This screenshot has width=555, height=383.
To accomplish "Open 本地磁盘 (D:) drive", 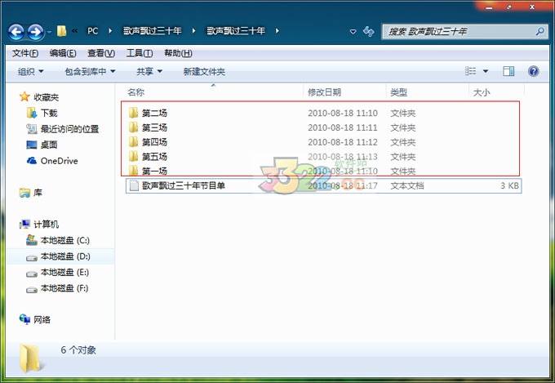I will pos(58,256).
